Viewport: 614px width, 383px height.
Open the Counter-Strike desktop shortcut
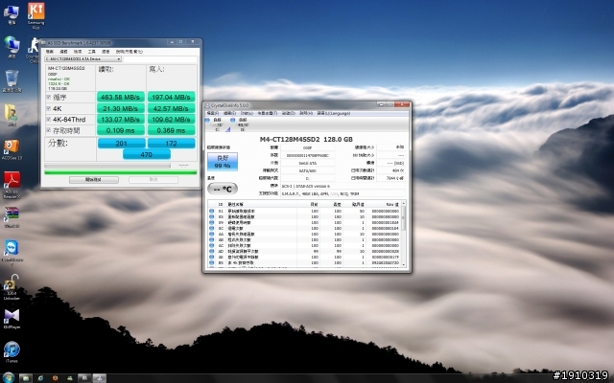point(33,50)
